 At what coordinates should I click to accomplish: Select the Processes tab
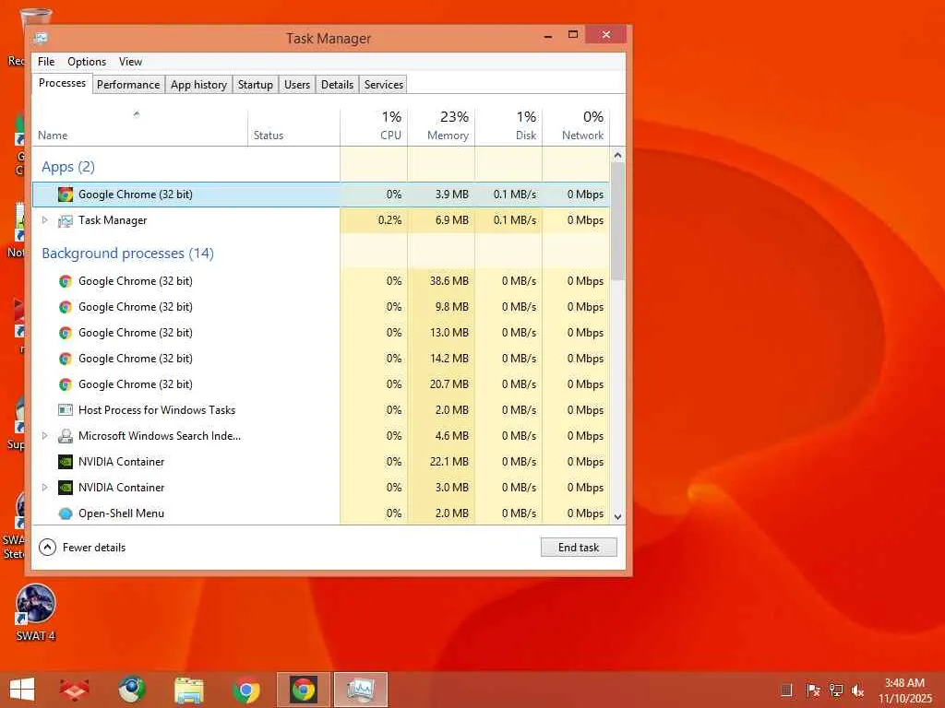point(62,83)
